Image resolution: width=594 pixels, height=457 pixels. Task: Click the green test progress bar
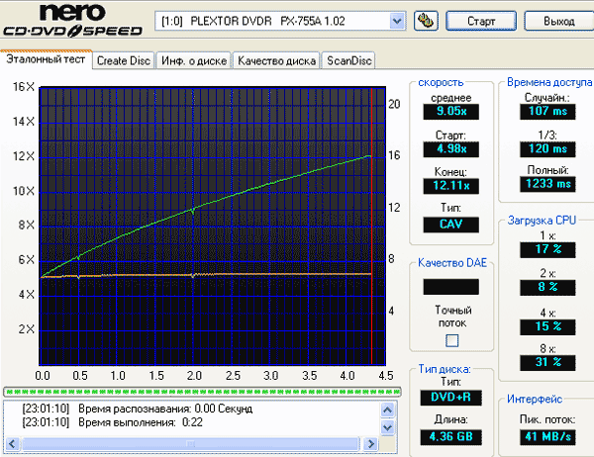[x=202, y=392]
